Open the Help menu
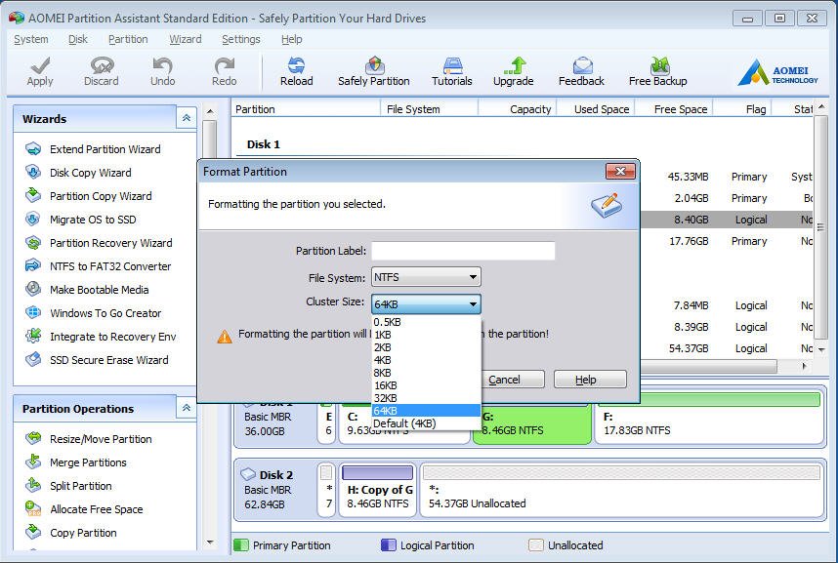Image resolution: width=838 pixels, height=563 pixels. point(292,39)
